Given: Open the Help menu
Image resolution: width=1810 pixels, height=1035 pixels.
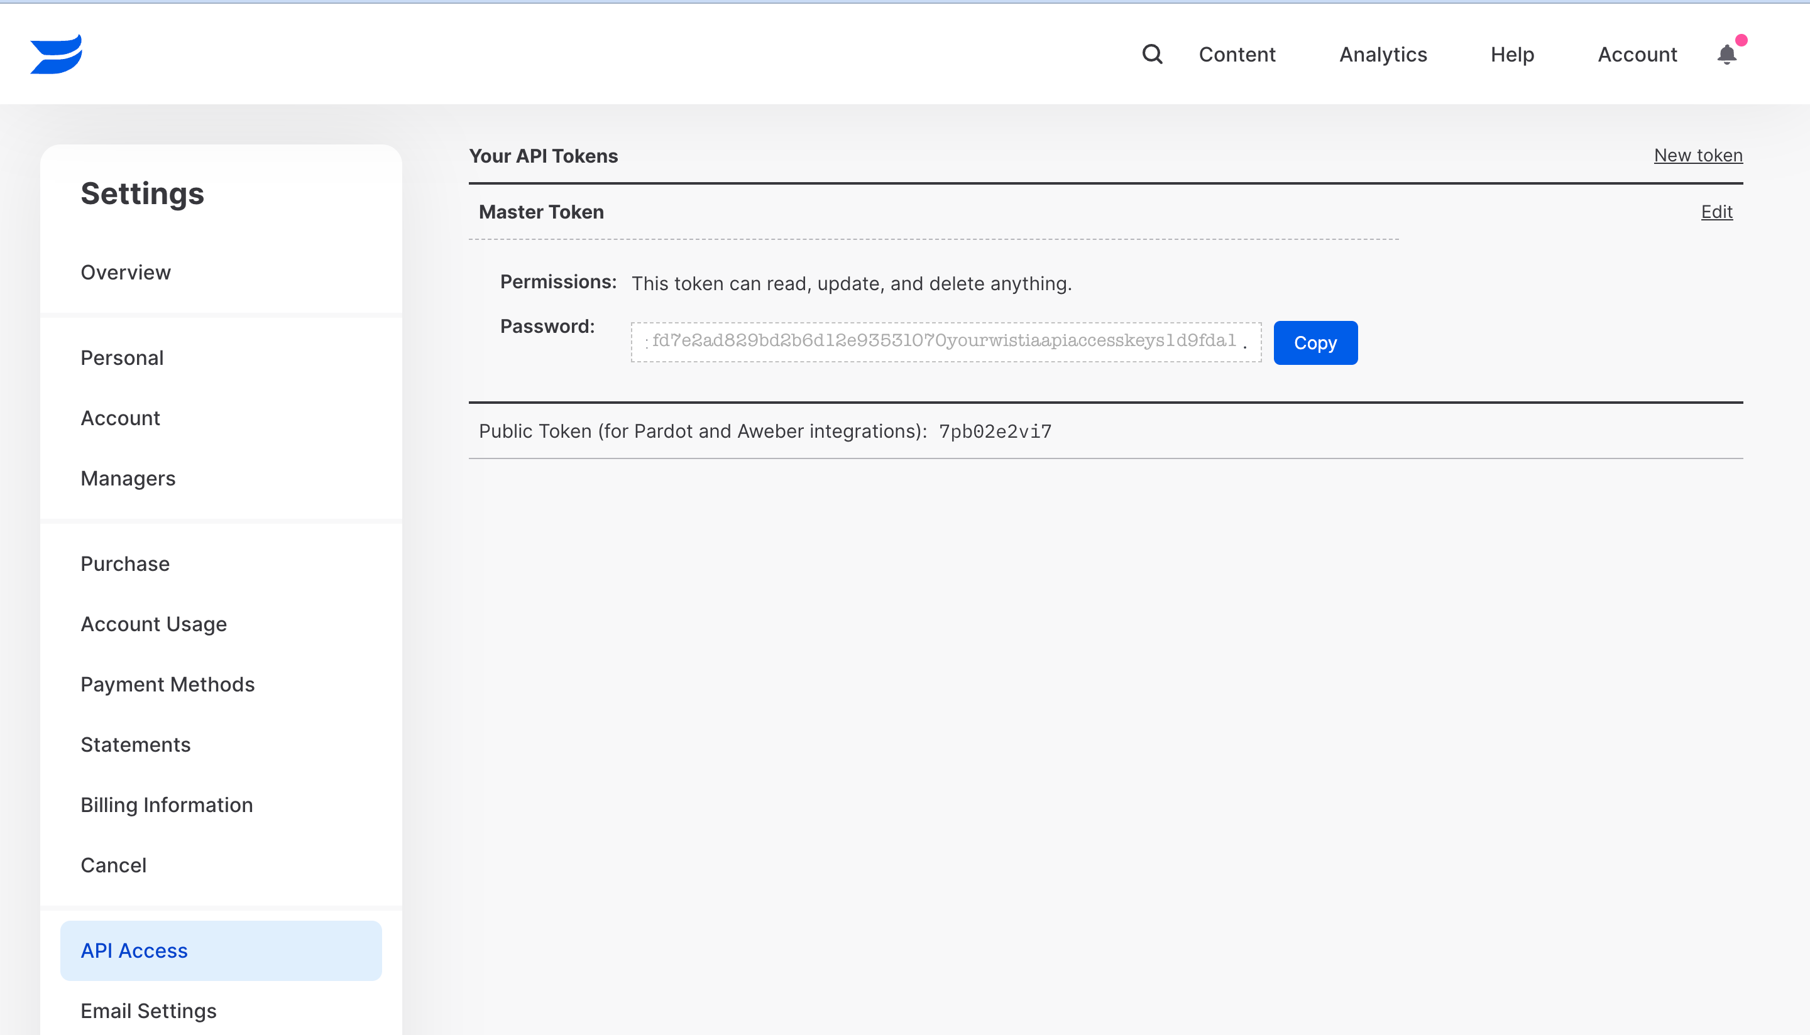Looking at the screenshot, I should point(1512,55).
